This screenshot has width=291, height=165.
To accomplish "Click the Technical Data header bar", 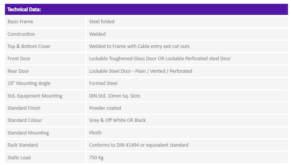I will pos(146,9).
